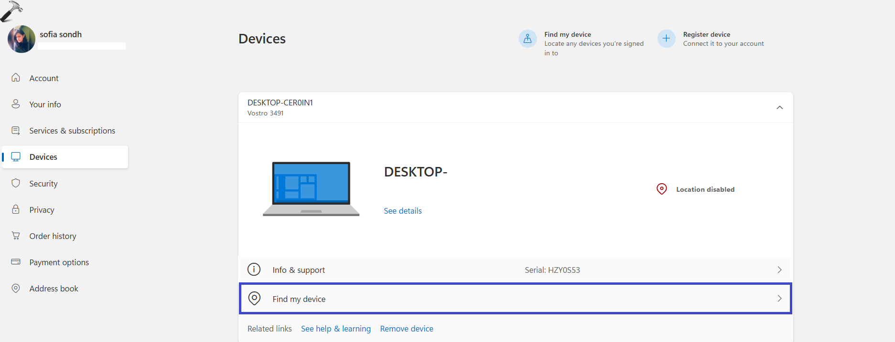
Task: Click the Payment options card icon
Action: pyautogui.click(x=16, y=262)
